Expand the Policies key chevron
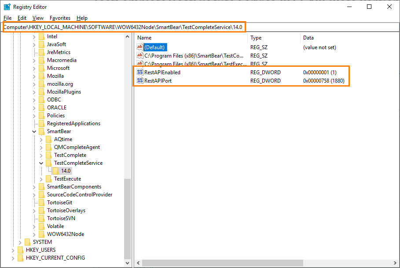Viewport: 400px width, 268px height. pos(34,115)
